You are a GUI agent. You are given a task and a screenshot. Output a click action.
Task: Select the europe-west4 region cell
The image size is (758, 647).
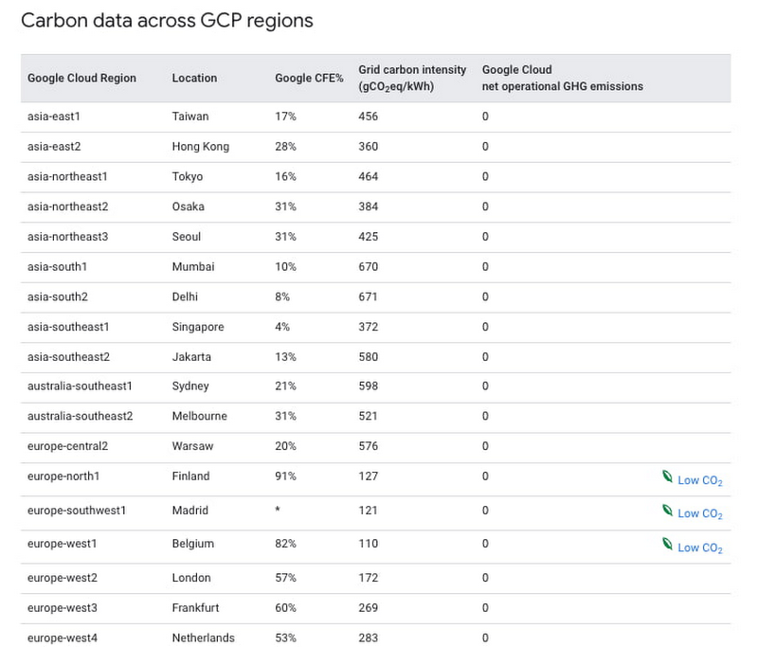click(63, 638)
